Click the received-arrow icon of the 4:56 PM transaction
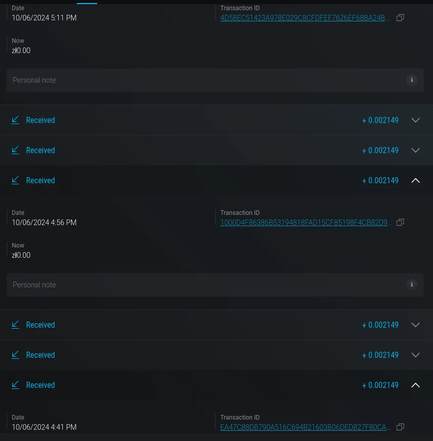Screen dimensions: 433x441 (15, 180)
